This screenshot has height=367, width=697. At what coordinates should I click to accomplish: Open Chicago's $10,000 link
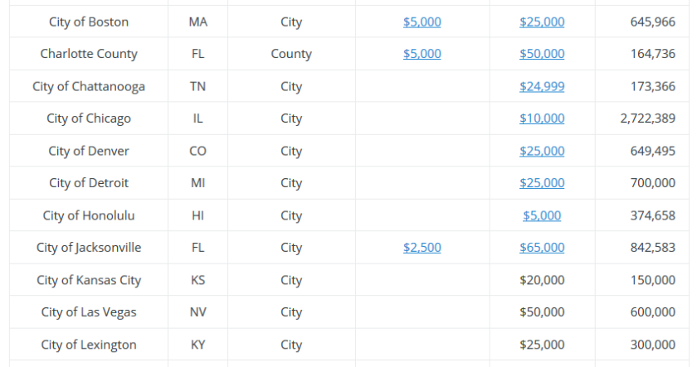(542, 118)
